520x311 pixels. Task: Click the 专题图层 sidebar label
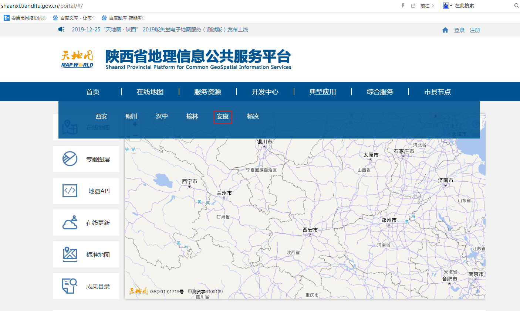(x=98, y=159)
